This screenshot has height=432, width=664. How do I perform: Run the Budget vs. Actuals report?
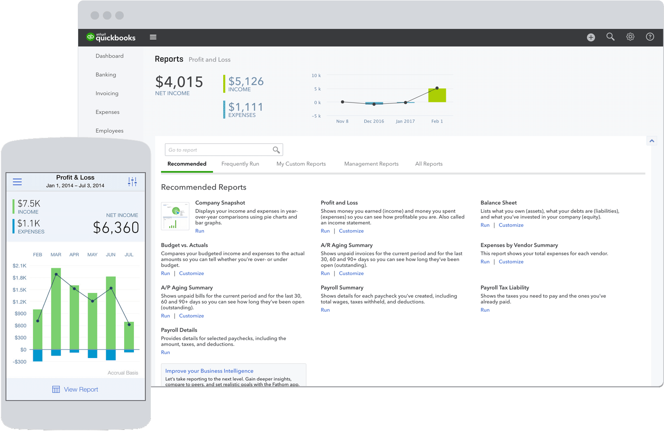click(165, 273)
